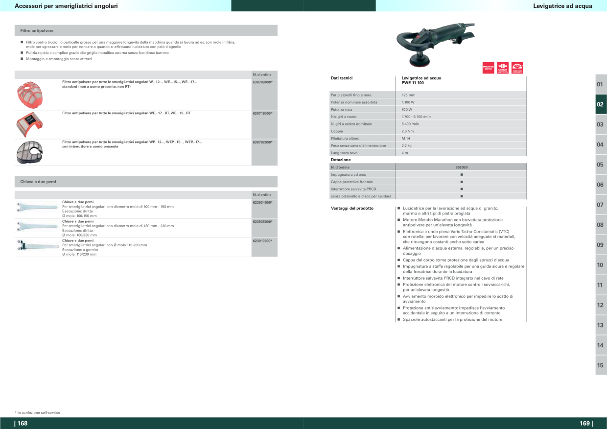Click the 'Dotazione' heading

(x=341, y=160)
